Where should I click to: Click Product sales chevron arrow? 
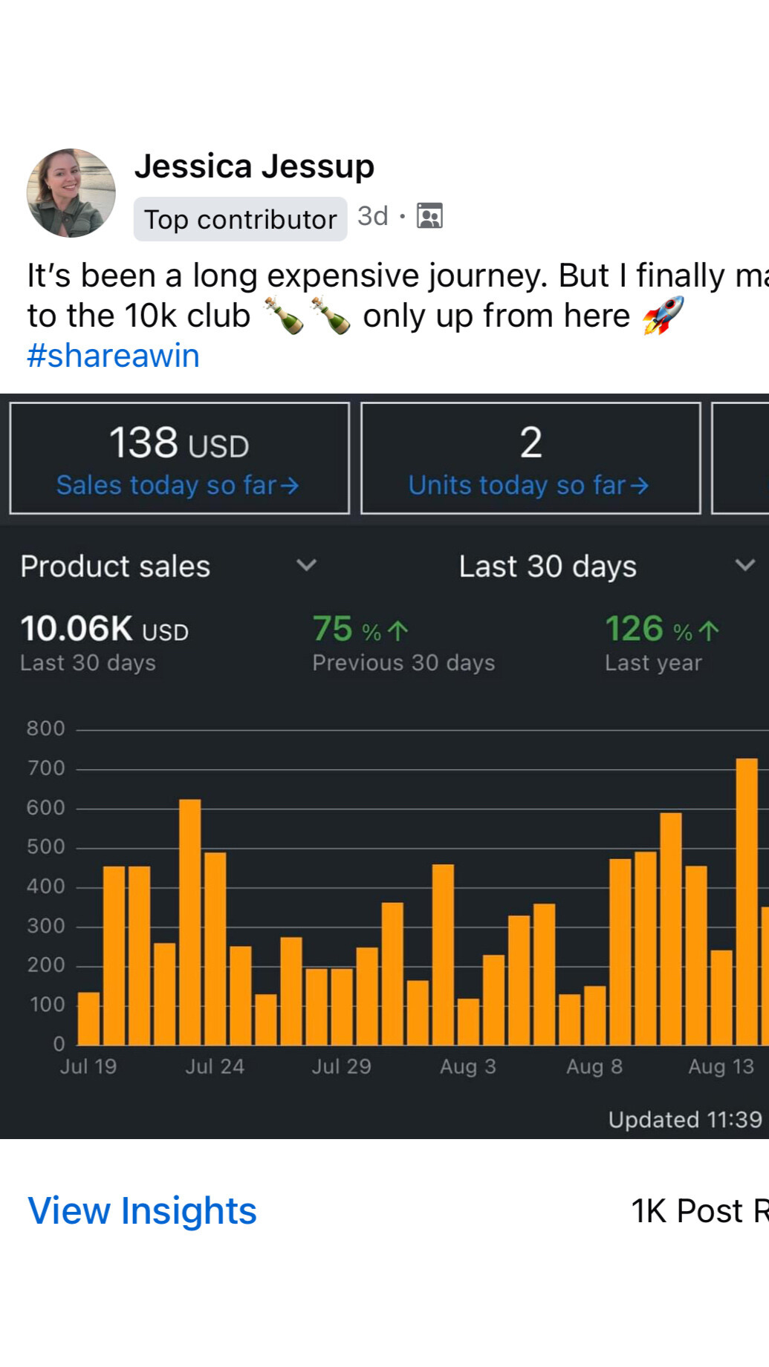pyautogui.click(x=307, y=566)
